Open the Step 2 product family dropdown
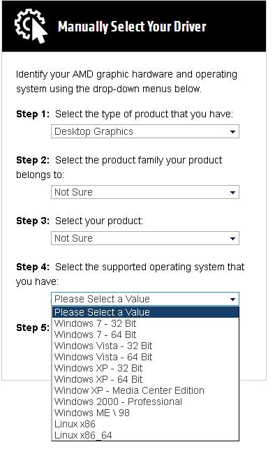This screenshot has height=449, width=275. (145, 192)
